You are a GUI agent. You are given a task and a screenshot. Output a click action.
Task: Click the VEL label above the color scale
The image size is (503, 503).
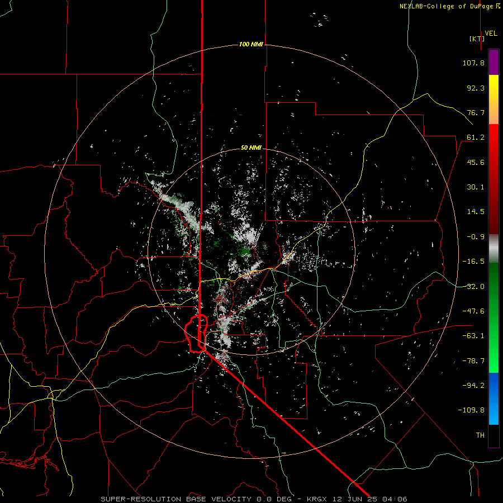pyautogui.click(x=491, y=34)
